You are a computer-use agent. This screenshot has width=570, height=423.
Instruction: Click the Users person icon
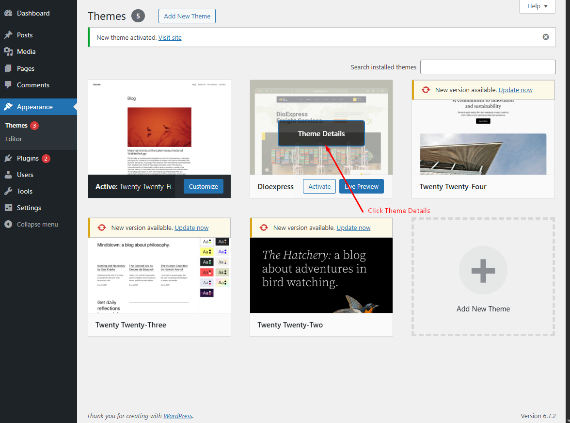pyautogui.click(x=8, y=175)
